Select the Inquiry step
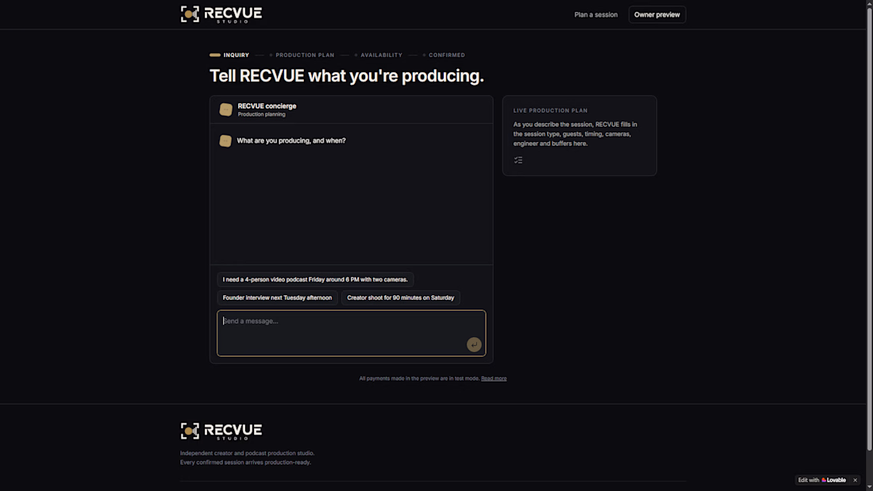This screenshot has width=873, height=491. point(229,55)
